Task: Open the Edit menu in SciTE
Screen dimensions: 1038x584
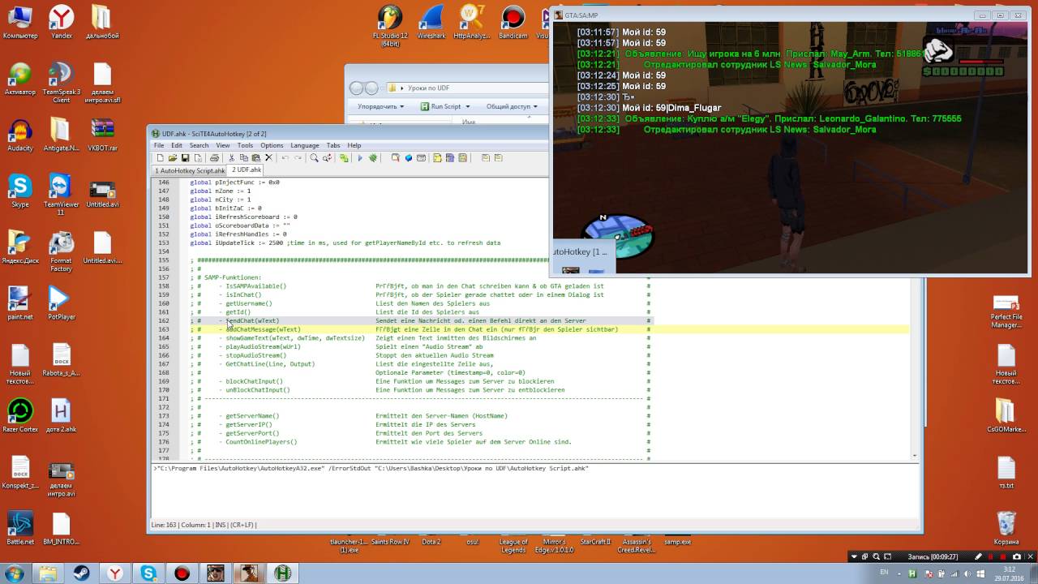Action: (x=177, y=145)
